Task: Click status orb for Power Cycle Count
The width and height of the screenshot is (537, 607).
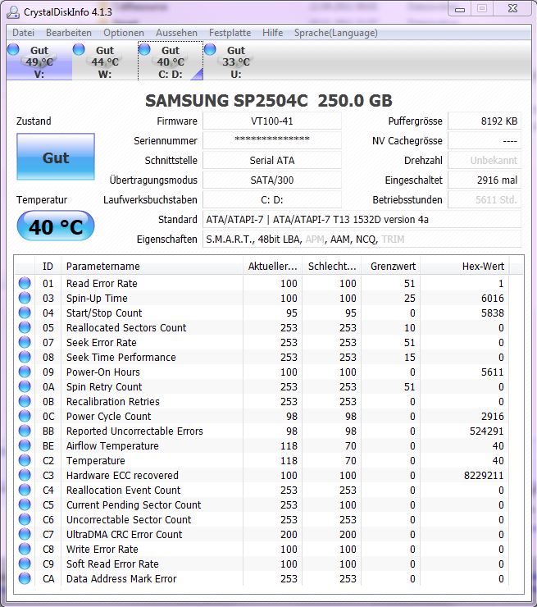Action: [25, 415]
